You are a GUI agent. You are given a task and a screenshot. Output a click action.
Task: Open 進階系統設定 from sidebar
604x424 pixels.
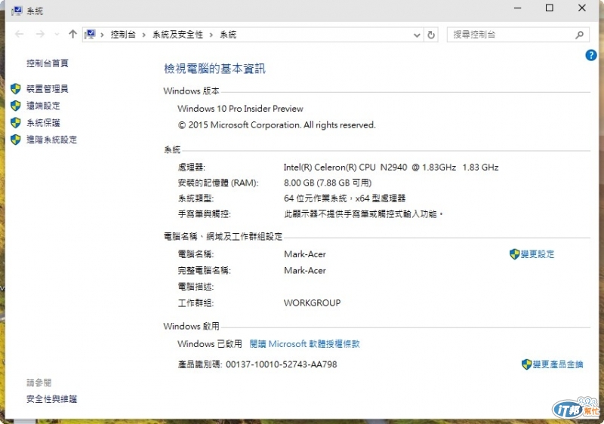tap(51, 140)
